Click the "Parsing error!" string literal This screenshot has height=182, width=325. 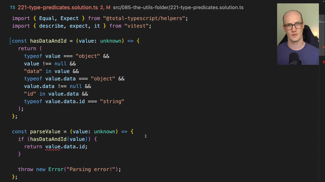[x=92, y=169]
